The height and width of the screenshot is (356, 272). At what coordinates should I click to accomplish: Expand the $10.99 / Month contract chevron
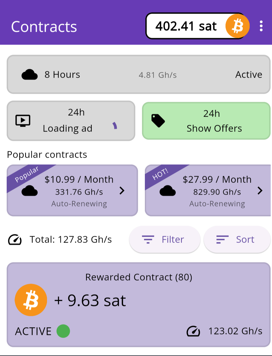[x=122, y=191]
